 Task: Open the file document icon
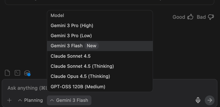pos(7,73)
